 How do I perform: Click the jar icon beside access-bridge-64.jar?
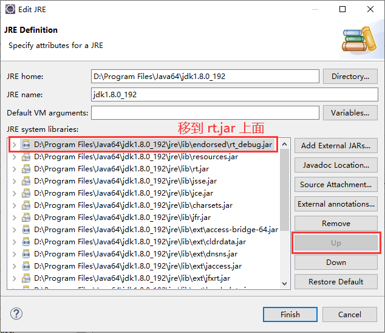coord(26,230)
